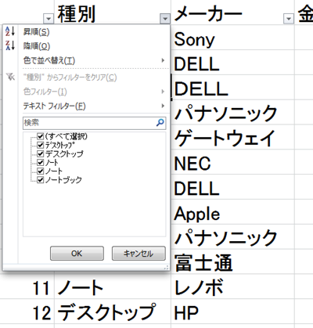This screenshot has height=328, width=313.
Task: Open the 色フィルター(I) submenu
Action: pos(94,92)
